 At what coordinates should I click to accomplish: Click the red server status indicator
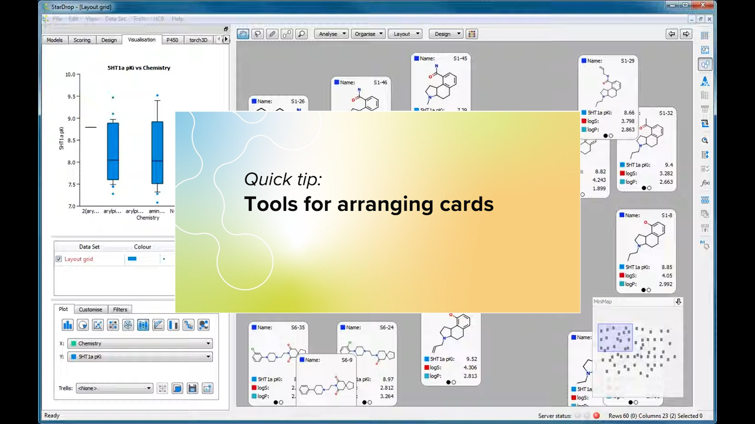[596, 416]
